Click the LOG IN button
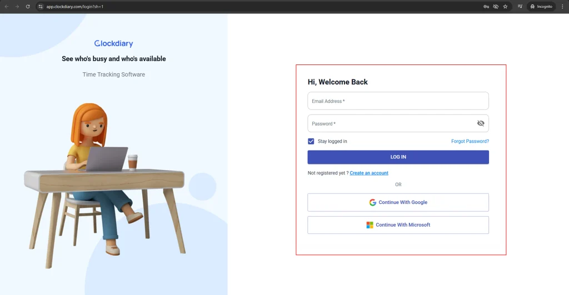Image resolution: width=569 pixels, height=295 pixels. pos(398,157)
